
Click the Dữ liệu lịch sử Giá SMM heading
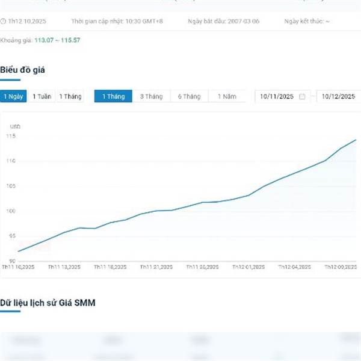point(48,303)
